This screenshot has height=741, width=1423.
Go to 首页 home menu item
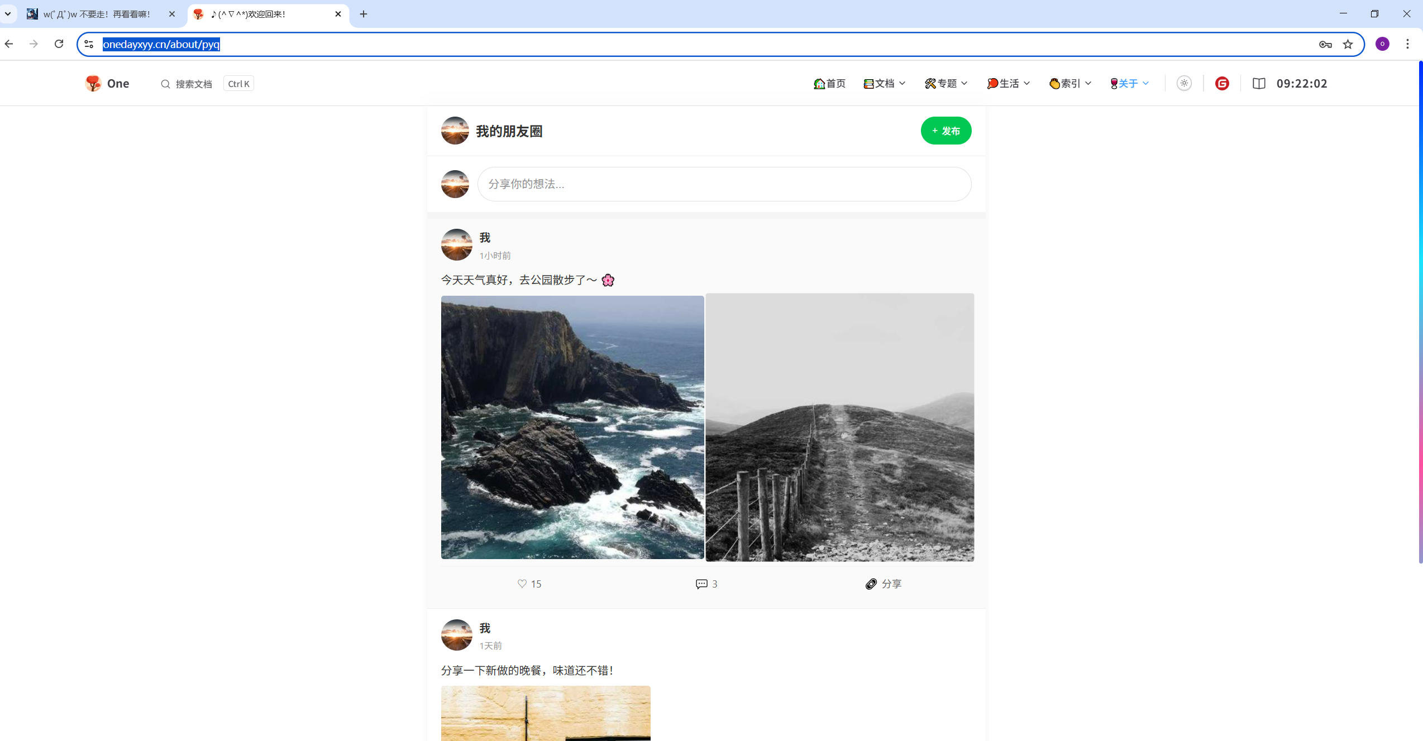830,84
